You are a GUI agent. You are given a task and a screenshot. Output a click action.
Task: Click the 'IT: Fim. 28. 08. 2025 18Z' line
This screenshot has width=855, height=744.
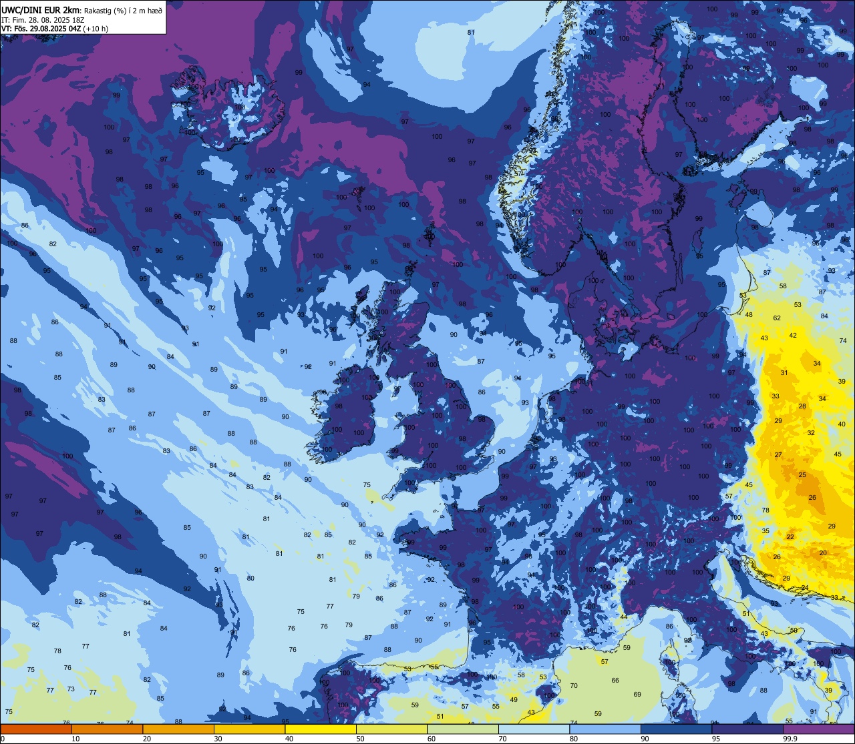[x=42, y=19]
